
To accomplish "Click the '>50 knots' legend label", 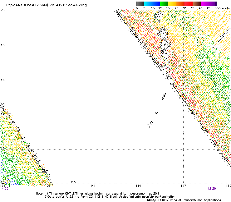I will [x=222, y=8].
